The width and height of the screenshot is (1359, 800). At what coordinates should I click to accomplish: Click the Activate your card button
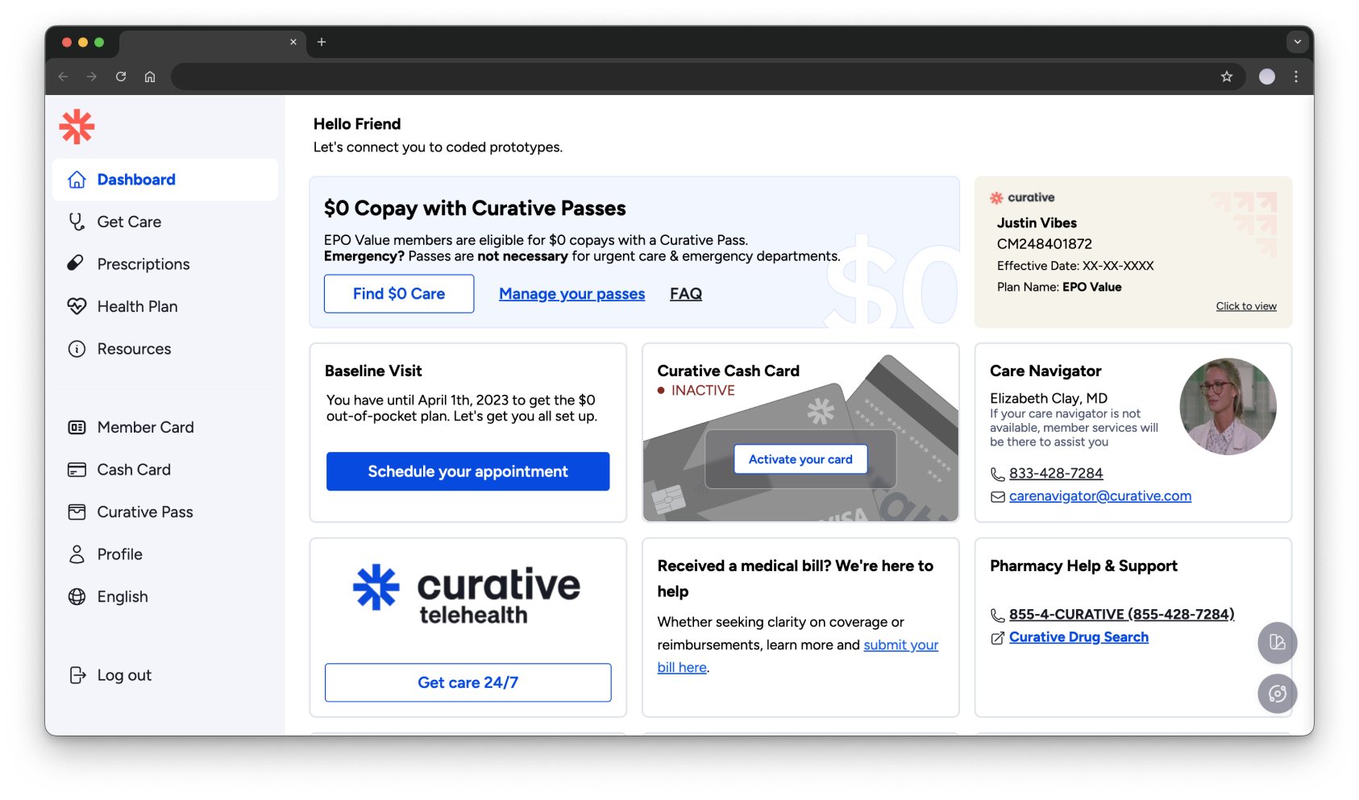[800, 459]
